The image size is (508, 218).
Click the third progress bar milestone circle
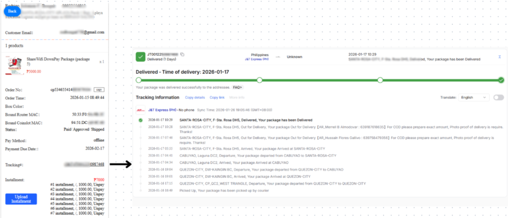[380, 80]
